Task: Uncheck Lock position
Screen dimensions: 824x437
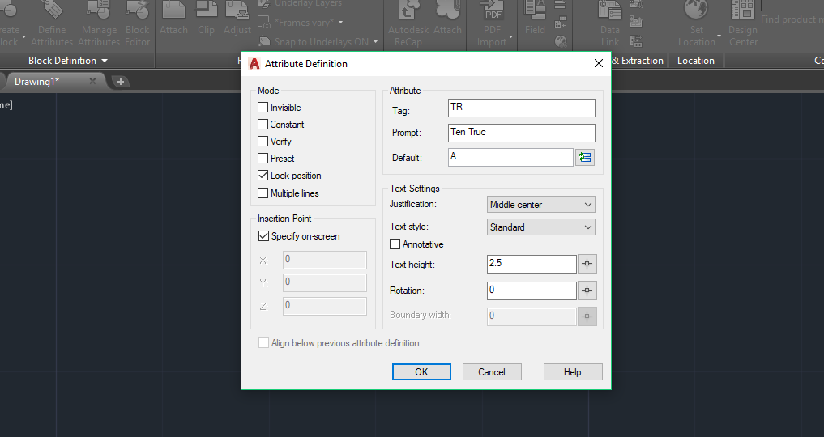Action: point(263,176)
